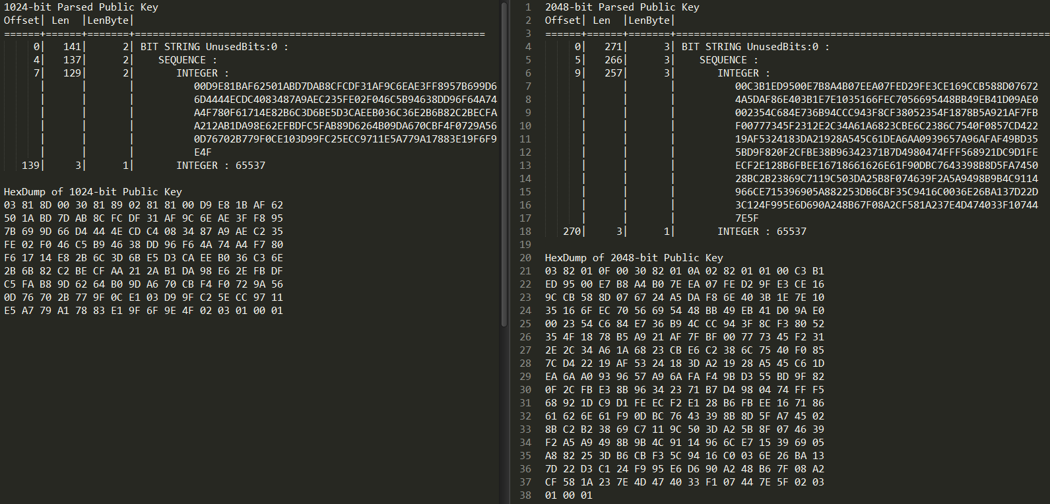Click offset value 139 in left pane
This screenshot has width=1050, height=504.
click(30, 165)
